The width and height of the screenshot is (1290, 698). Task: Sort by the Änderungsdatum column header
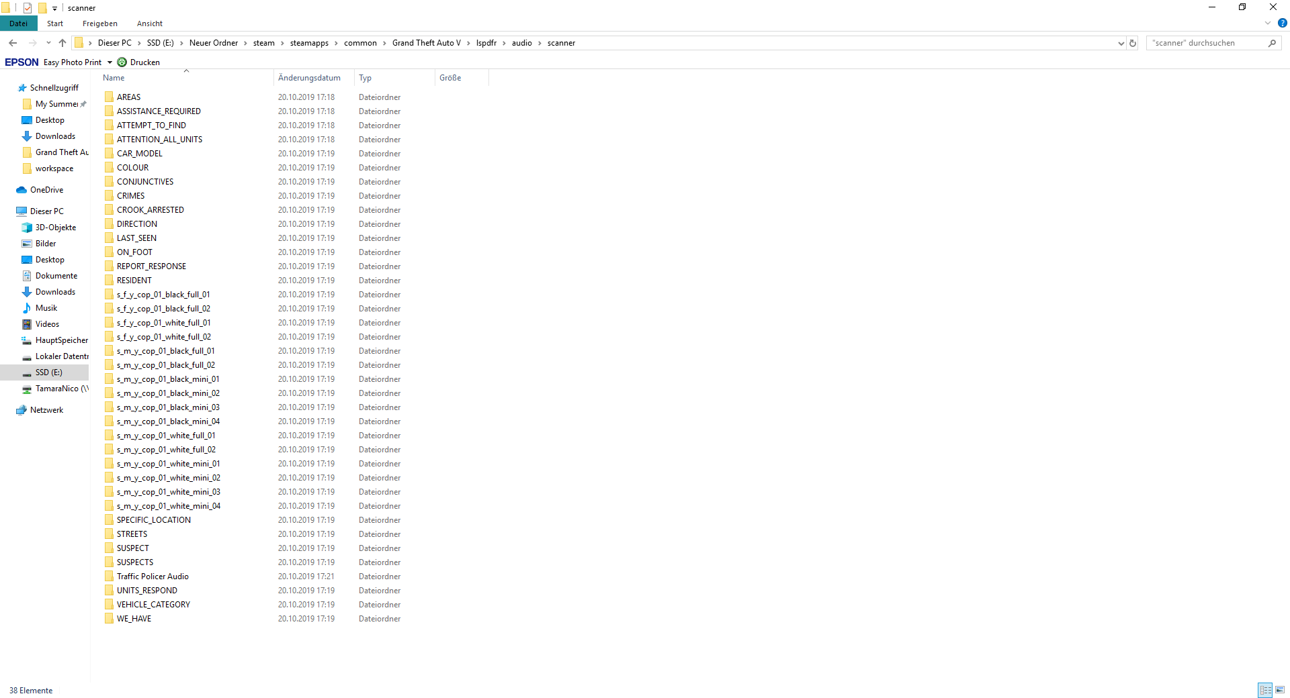[x=314, y=78]
